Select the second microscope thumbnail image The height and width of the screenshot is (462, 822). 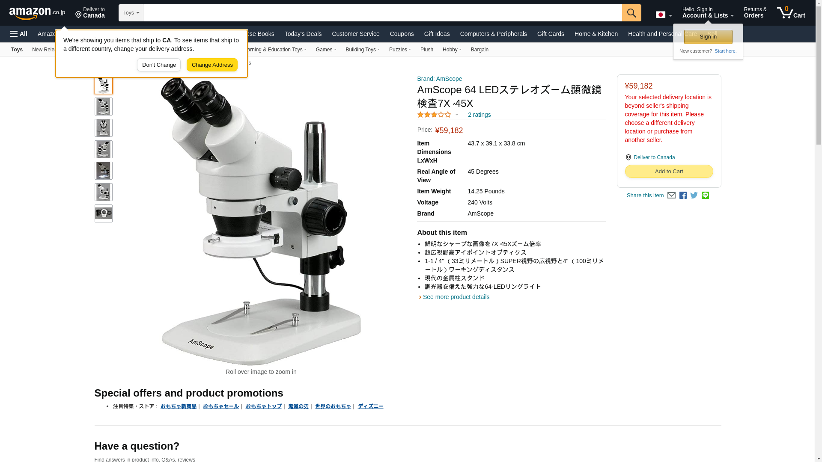tap(104, 107)
